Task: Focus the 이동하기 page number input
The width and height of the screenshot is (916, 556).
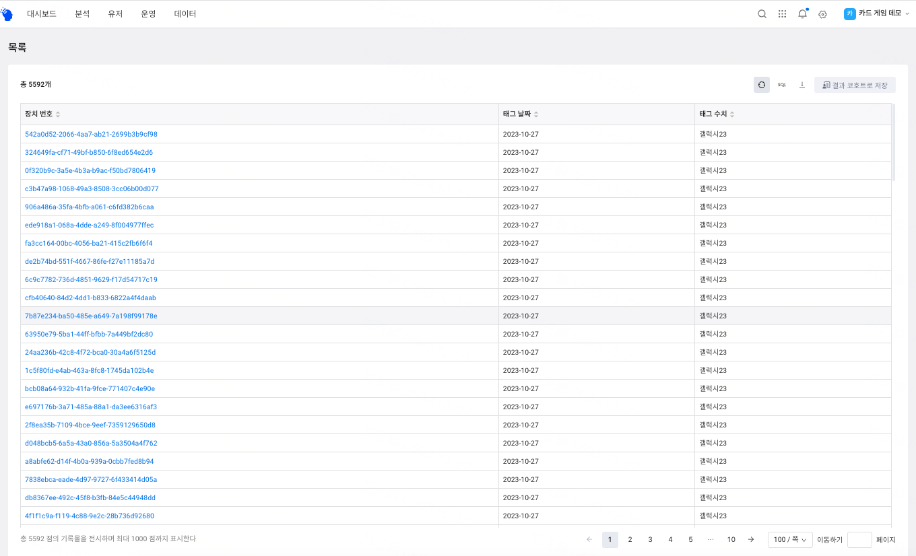Action: (859, 539)
